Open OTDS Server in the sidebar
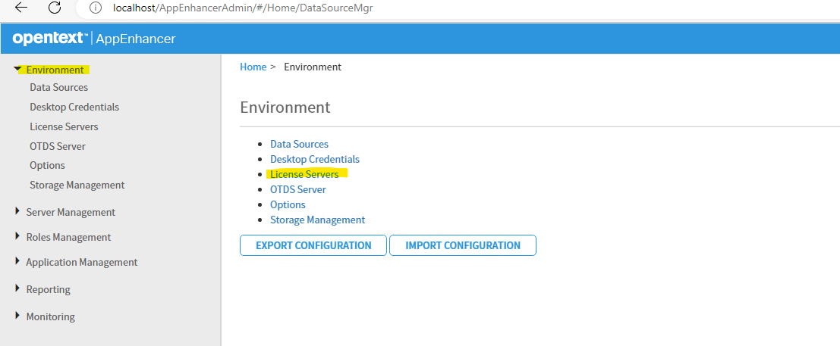The image size is (840, 346). point(58,146)
